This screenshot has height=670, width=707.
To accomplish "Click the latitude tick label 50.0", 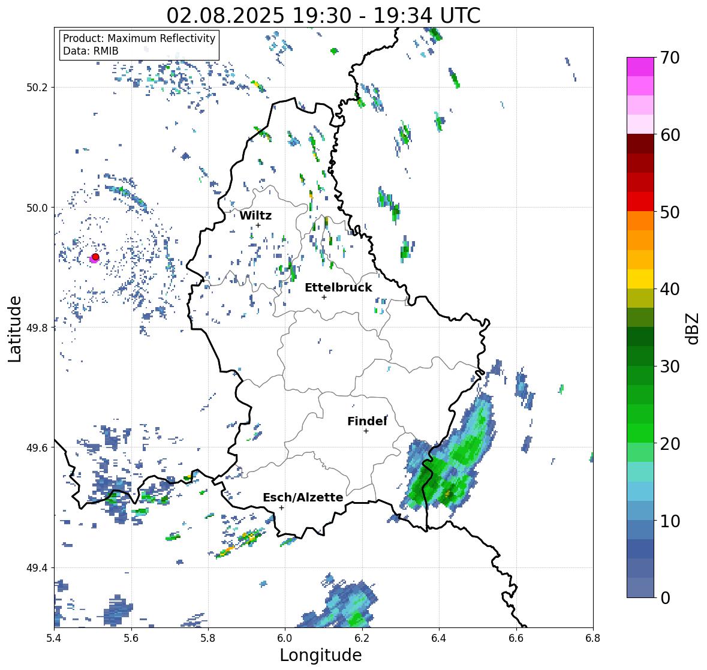I will point(37,208).
